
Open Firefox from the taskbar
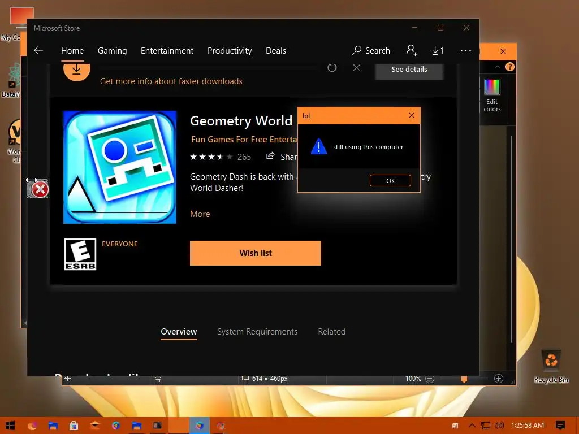[32, 426]
